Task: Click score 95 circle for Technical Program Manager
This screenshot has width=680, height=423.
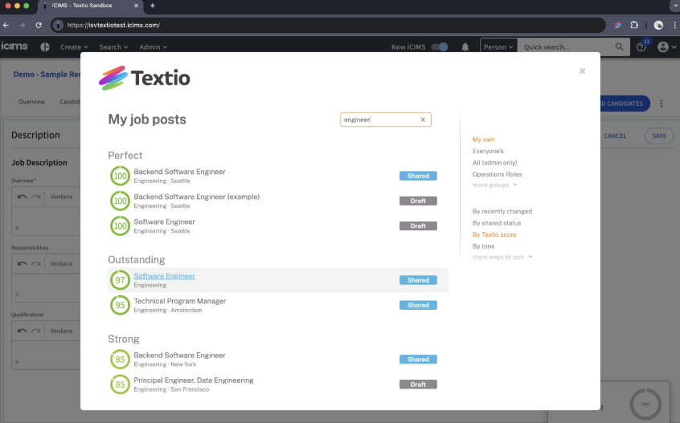Action: 120,305
